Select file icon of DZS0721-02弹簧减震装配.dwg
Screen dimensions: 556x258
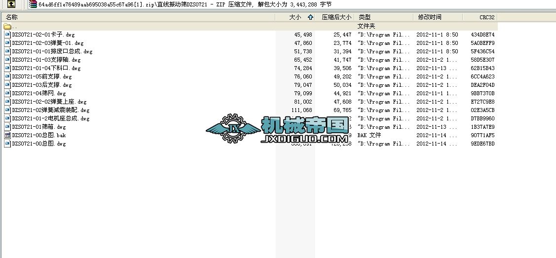point(7,110)
